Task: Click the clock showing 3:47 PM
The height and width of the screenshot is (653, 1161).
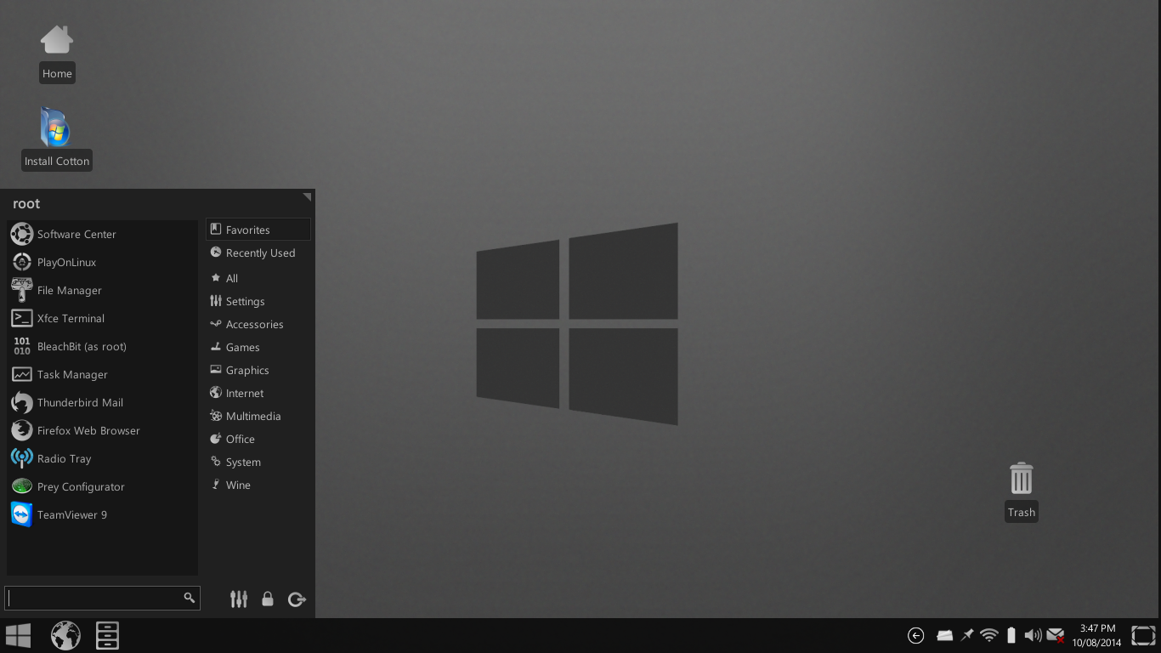Action: 1096,635
